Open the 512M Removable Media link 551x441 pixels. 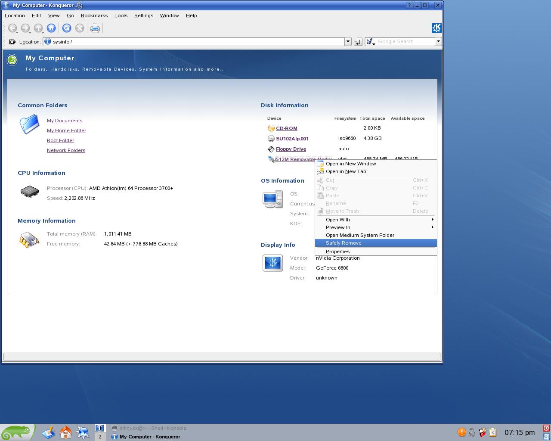303,159
